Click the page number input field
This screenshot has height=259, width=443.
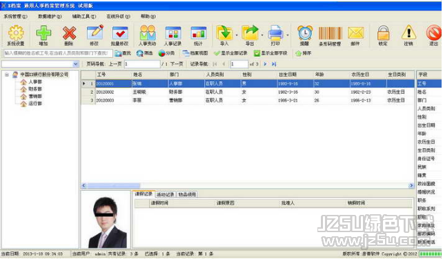(x=142, y=64)
